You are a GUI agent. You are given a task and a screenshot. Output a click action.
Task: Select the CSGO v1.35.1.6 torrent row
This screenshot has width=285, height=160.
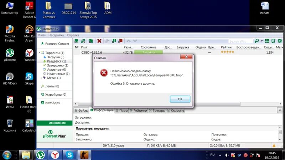pos(178,52)
